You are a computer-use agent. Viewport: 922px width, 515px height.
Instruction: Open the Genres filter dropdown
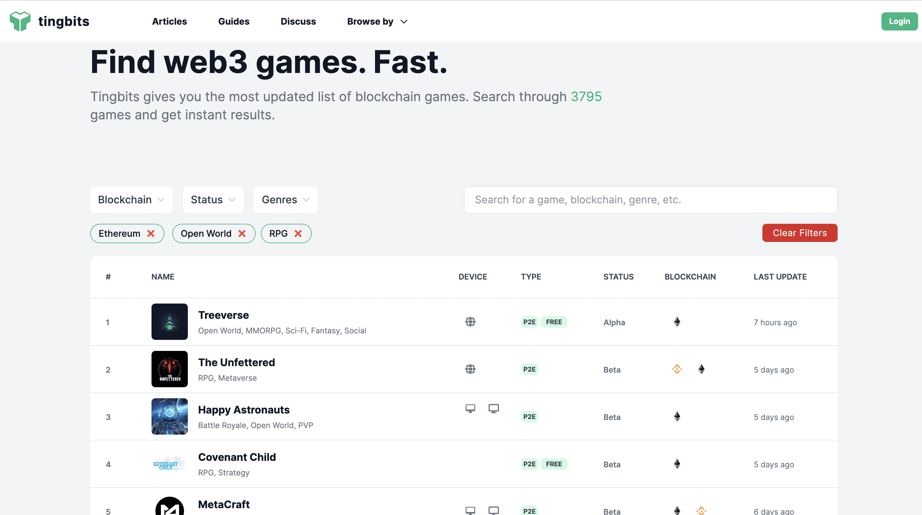point(285,200)
